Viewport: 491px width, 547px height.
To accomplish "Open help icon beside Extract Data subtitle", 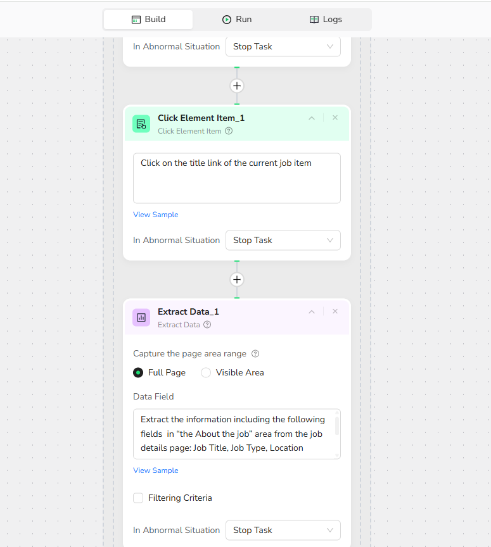I will pyautogui.click(x=207, y=325).
